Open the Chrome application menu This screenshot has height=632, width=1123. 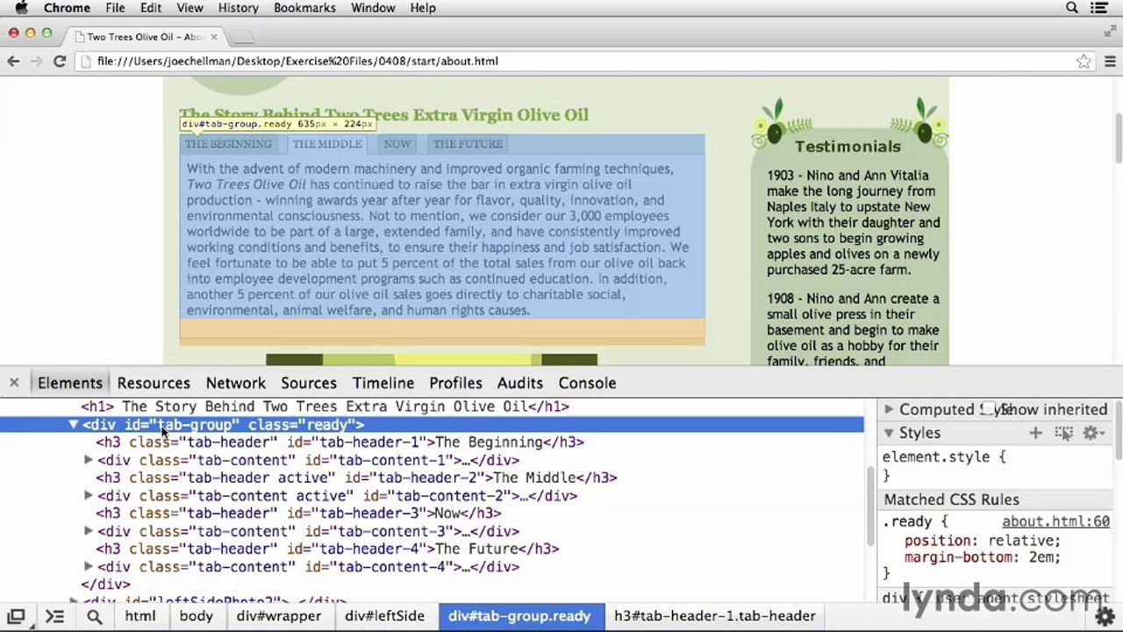click(x=67, y=8)
